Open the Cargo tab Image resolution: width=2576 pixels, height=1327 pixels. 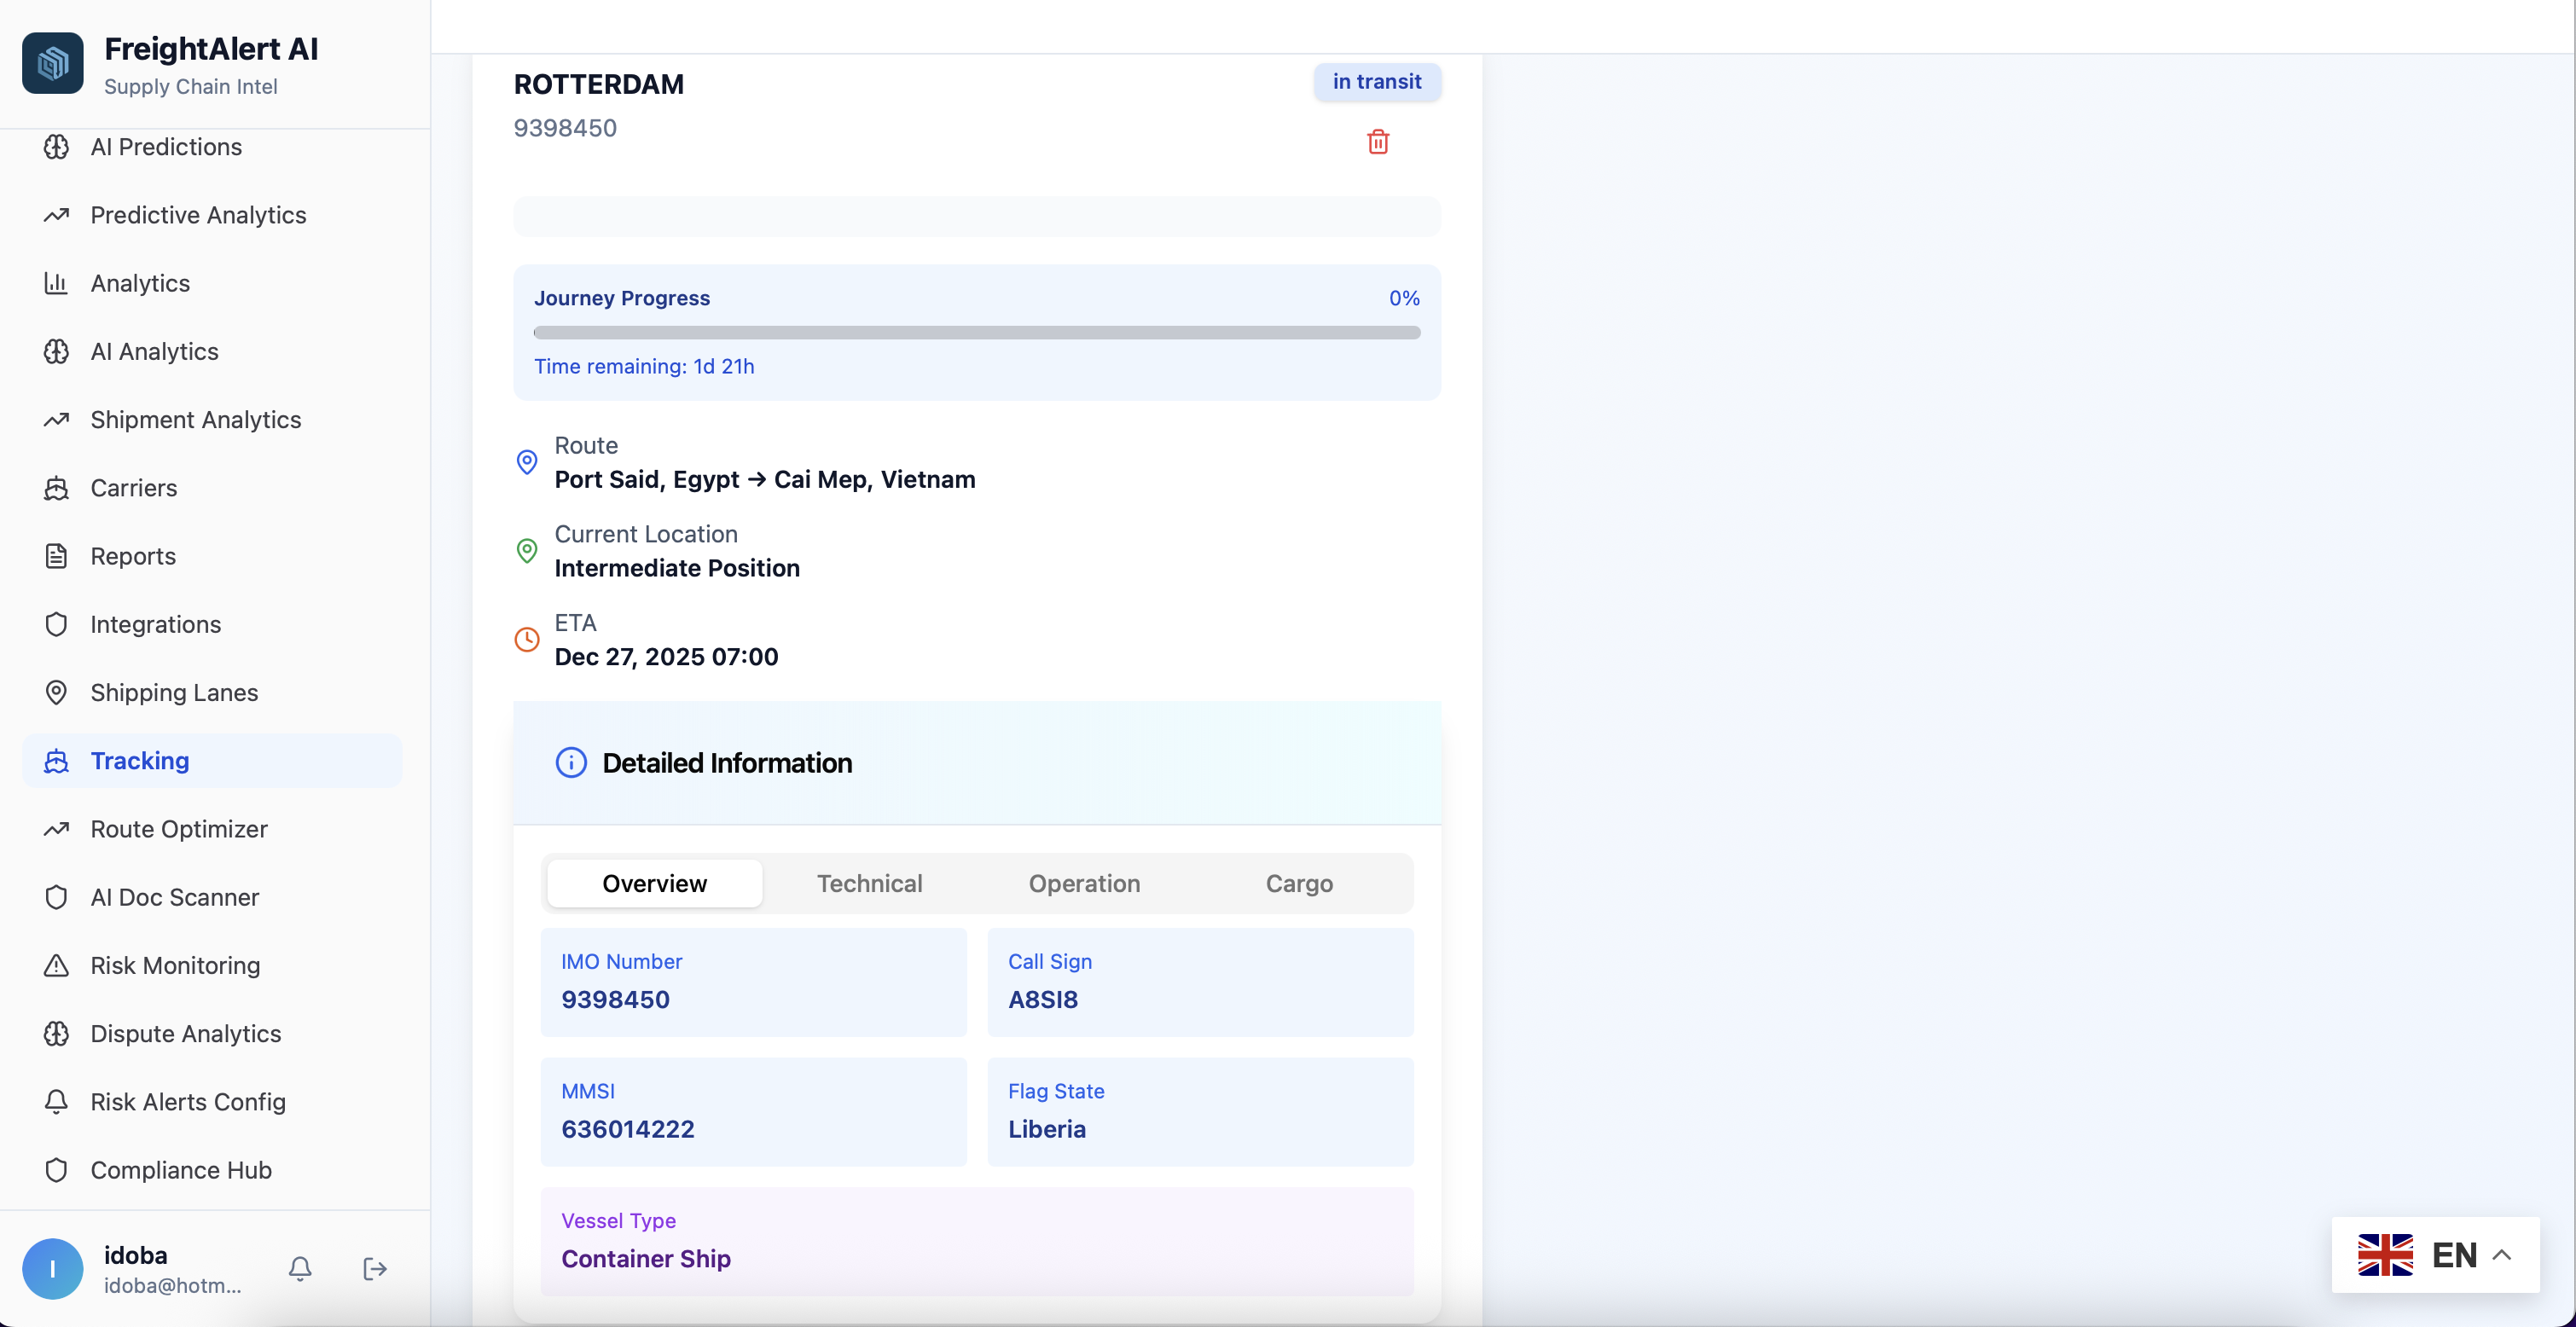(x=1298, y=883)
